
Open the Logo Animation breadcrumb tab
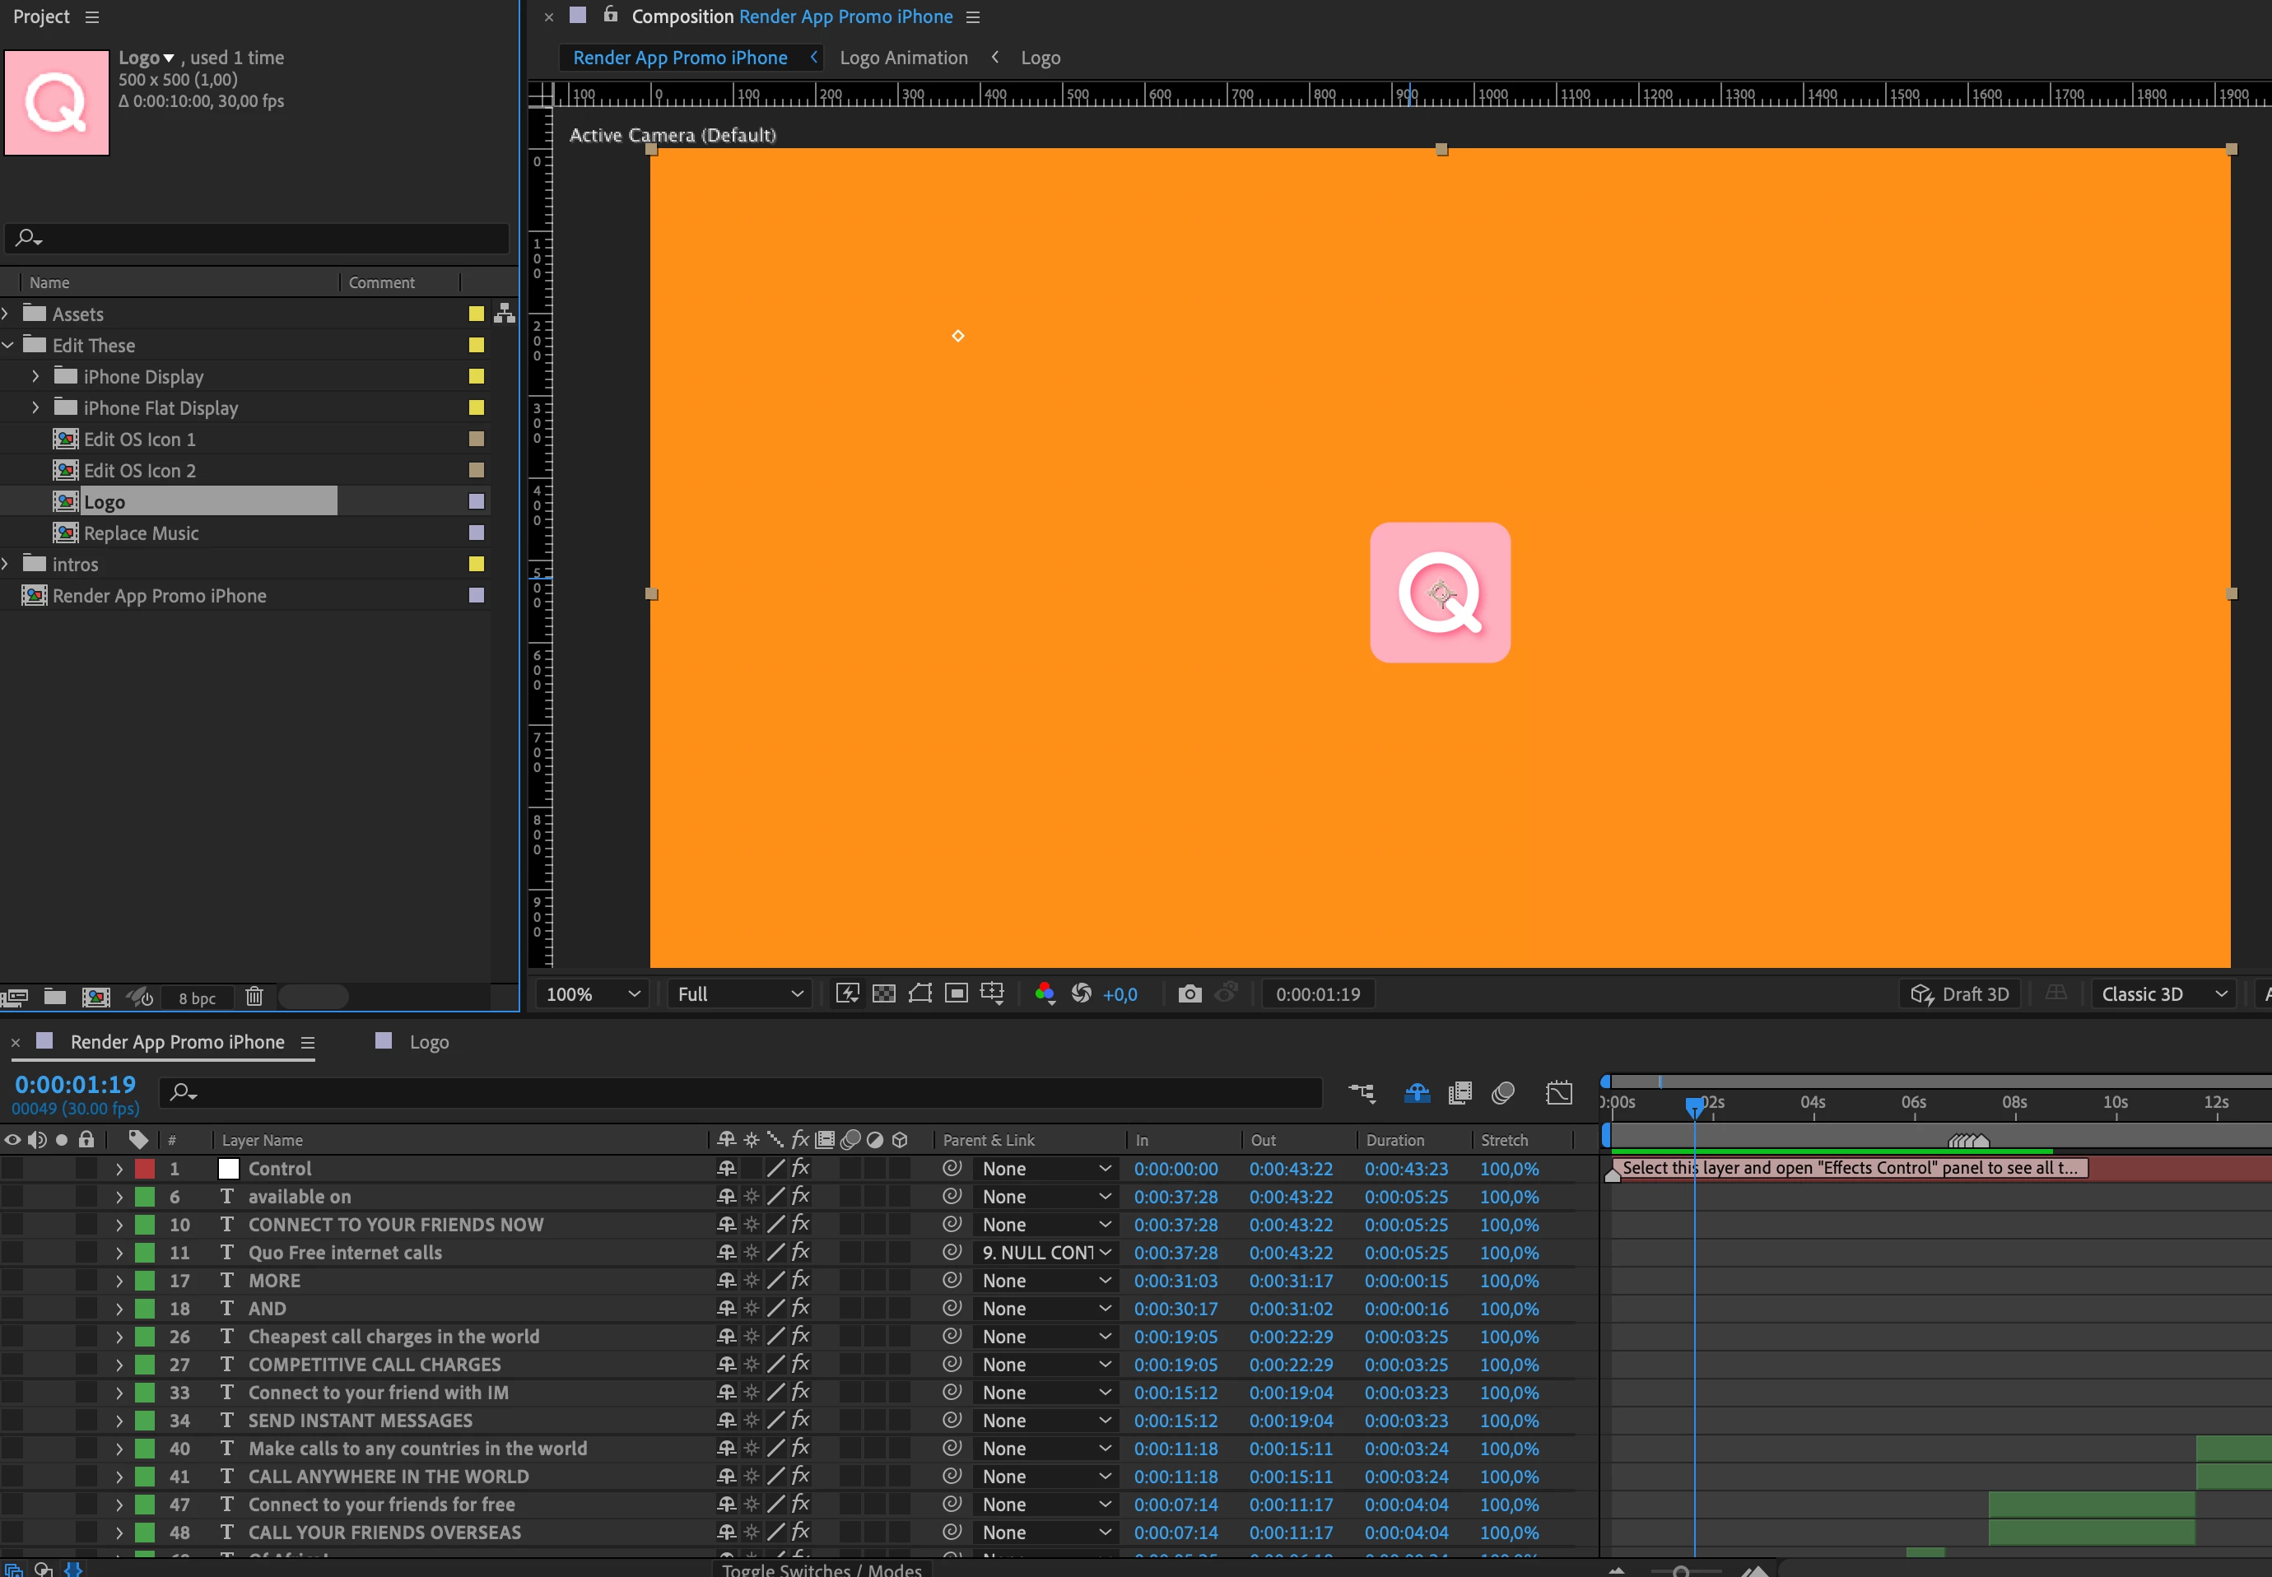(903, 58)
